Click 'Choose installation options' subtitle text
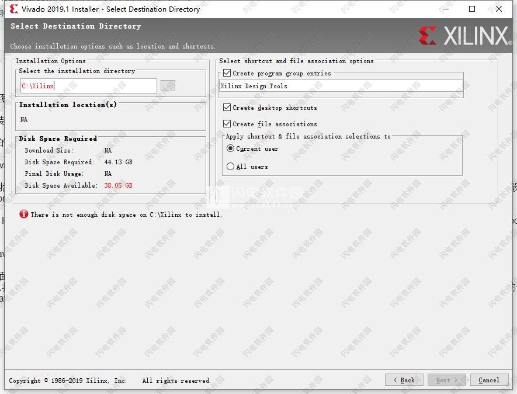Viewport: 517px width, 394px height. [x=113, y=46]
